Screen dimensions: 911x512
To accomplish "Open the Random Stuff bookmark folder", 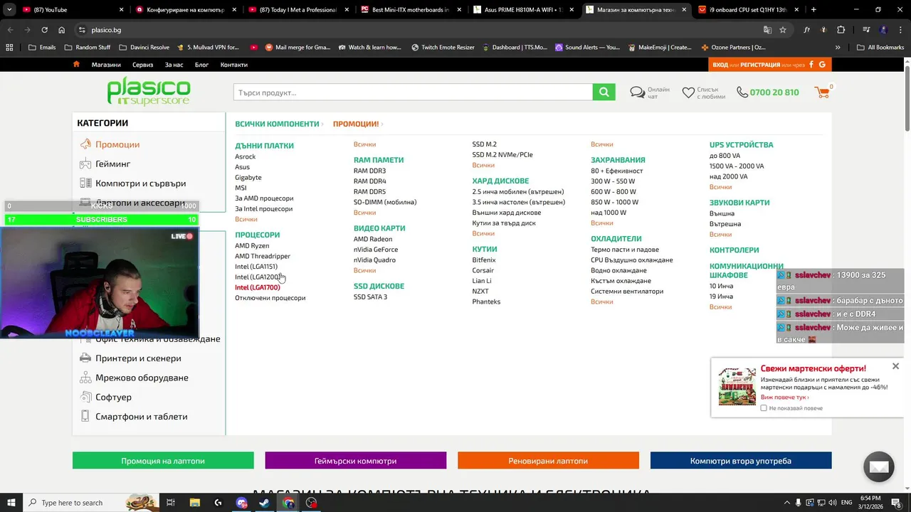I will tap(88, 47).
